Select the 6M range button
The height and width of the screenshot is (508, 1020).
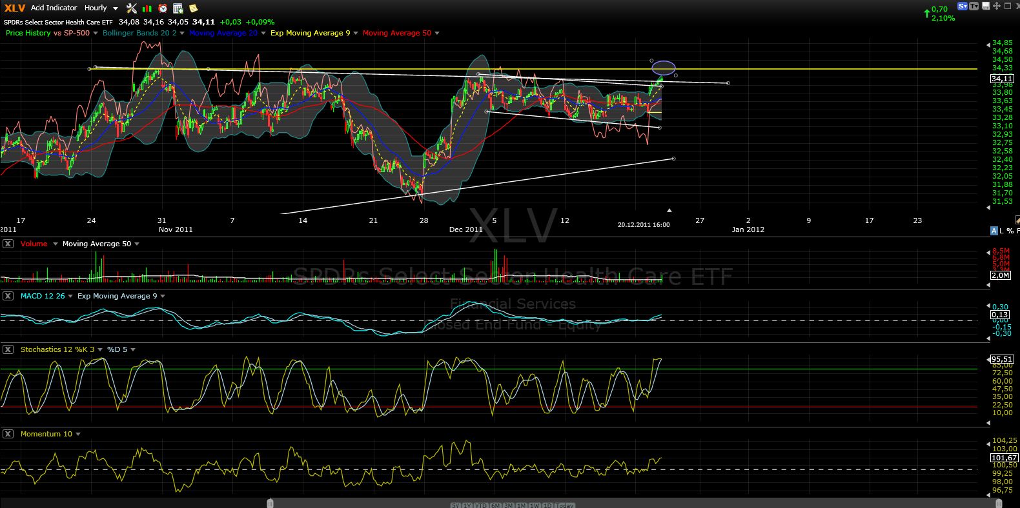point(496,505)
